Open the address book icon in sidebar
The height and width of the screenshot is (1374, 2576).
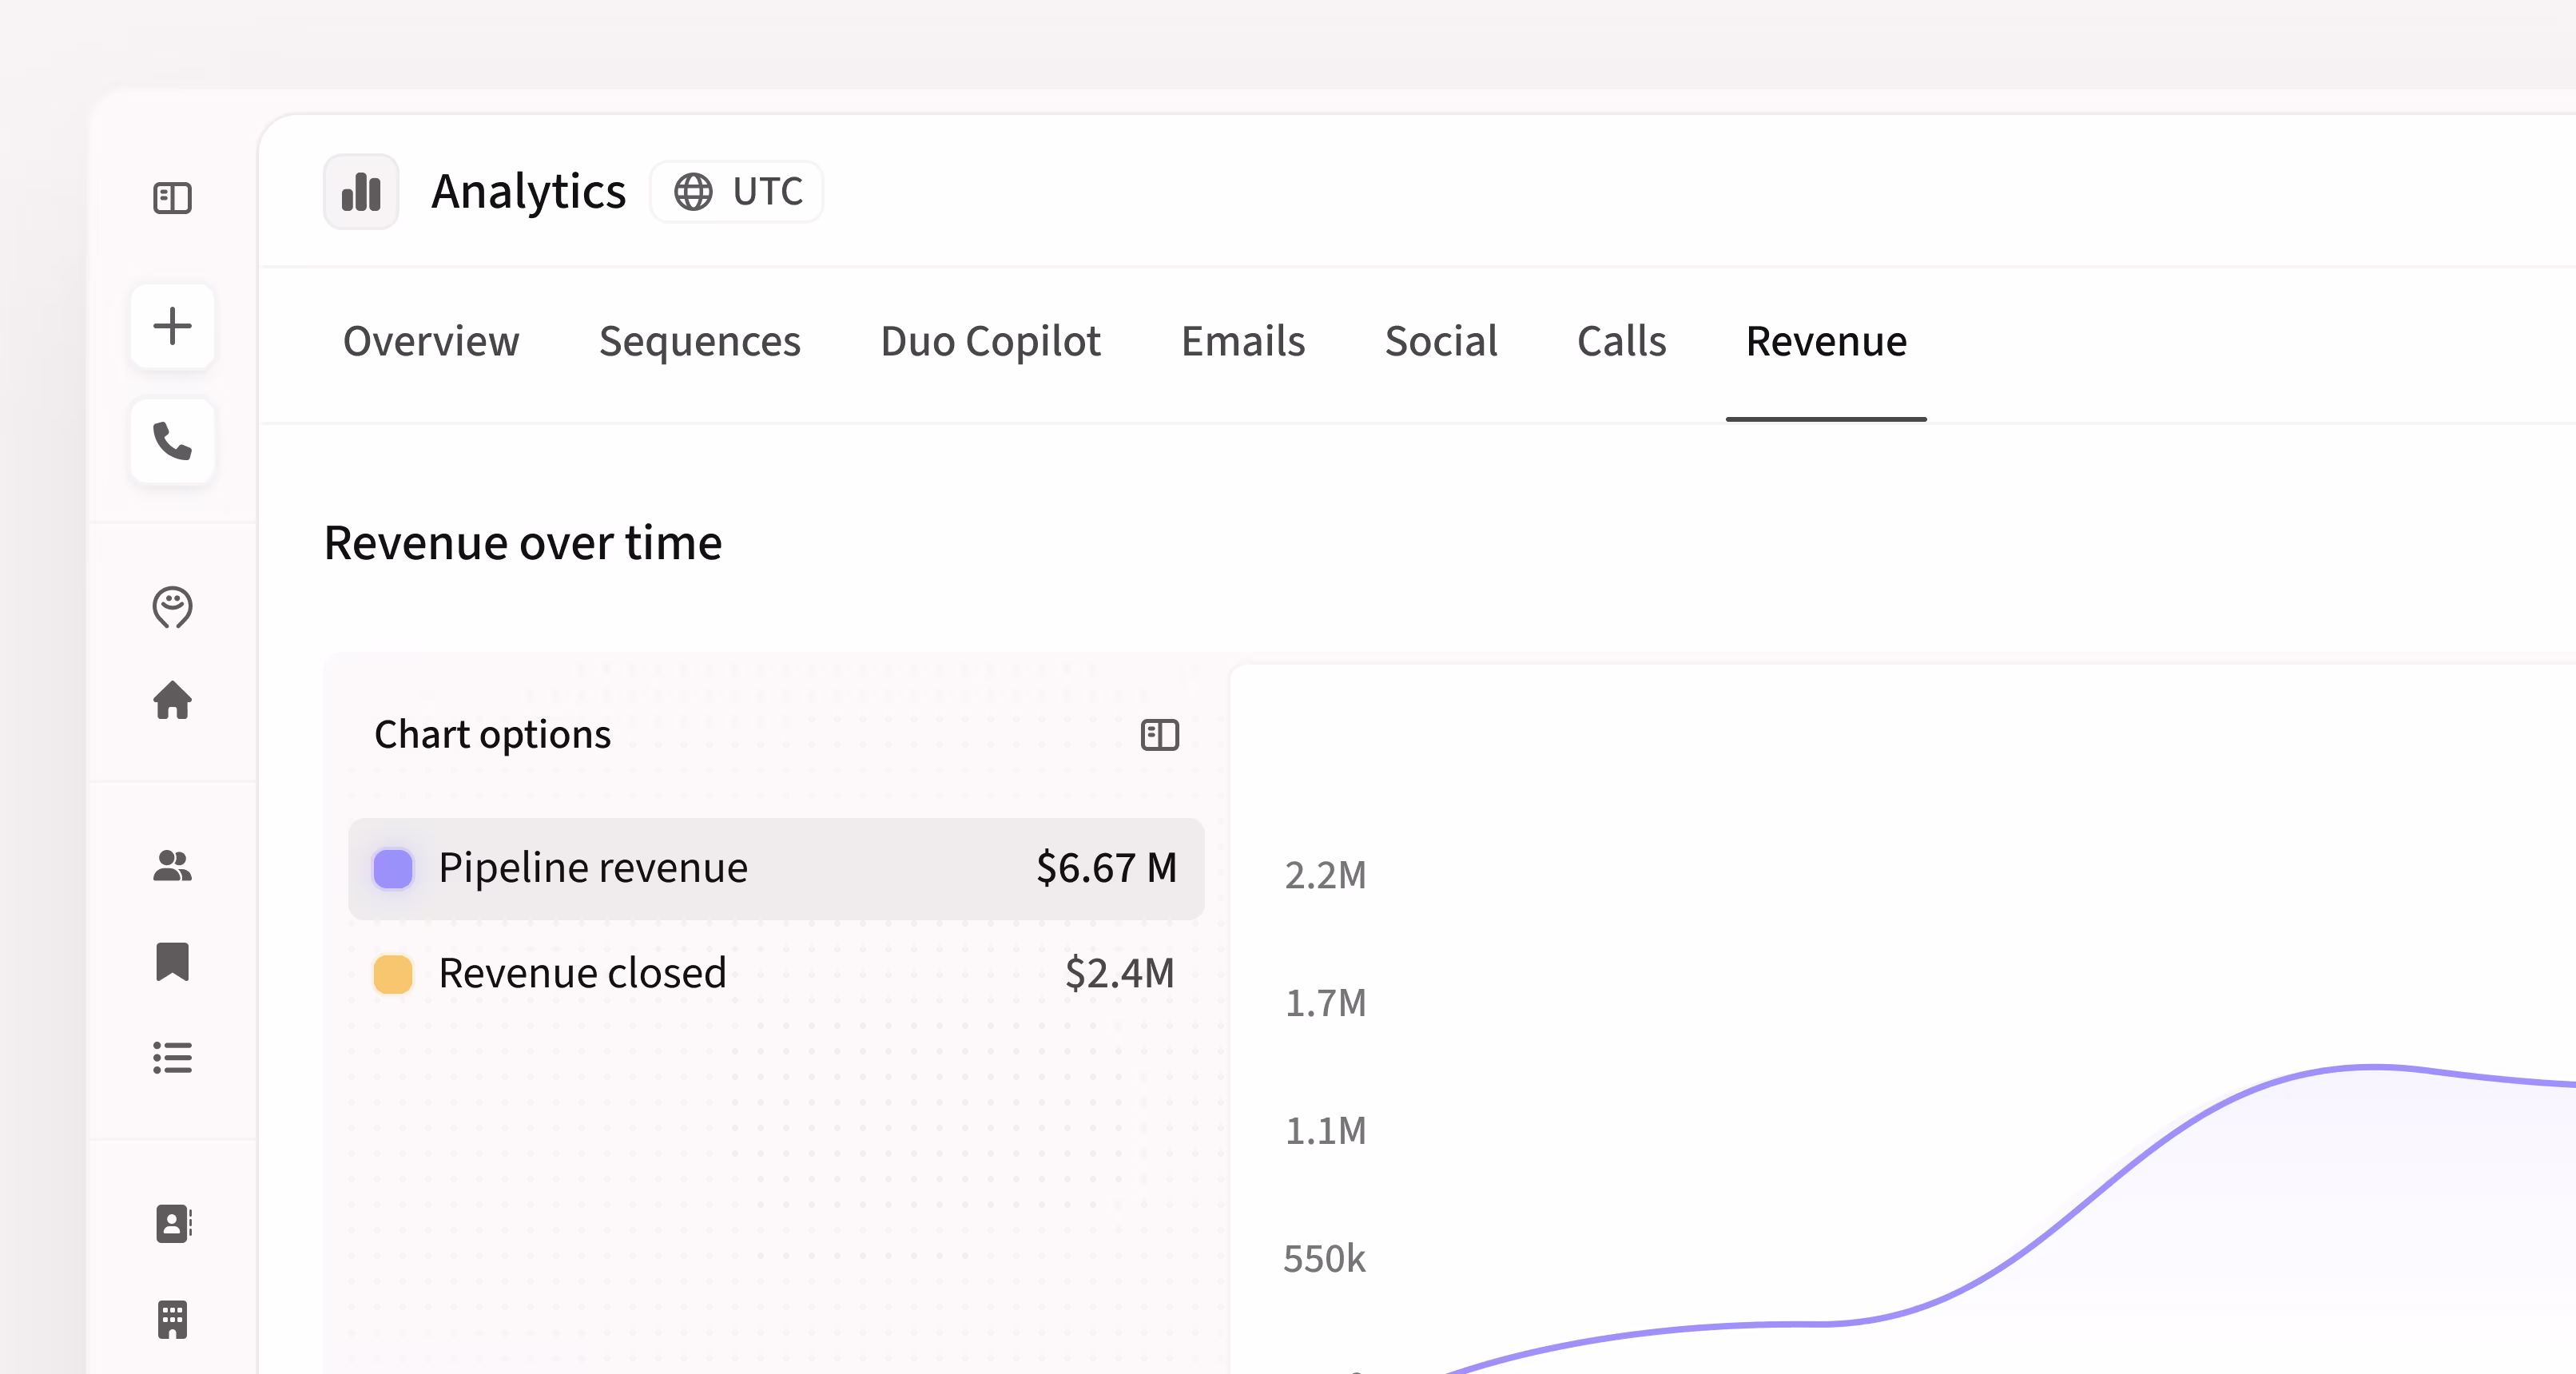(x=173, y=1223)
